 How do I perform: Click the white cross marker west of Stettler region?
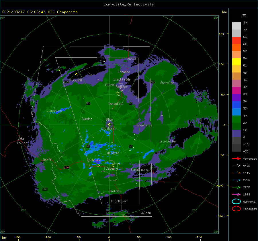click(x=162, y=115)
